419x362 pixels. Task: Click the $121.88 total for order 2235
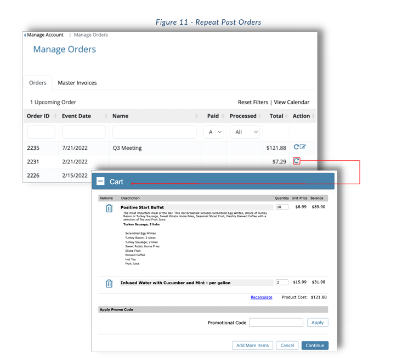[x=276, y=148]
